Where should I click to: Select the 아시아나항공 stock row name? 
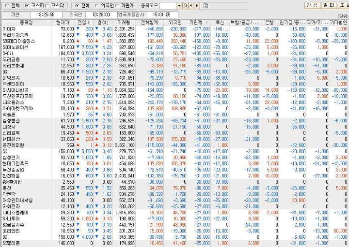[x=16, y=90]
